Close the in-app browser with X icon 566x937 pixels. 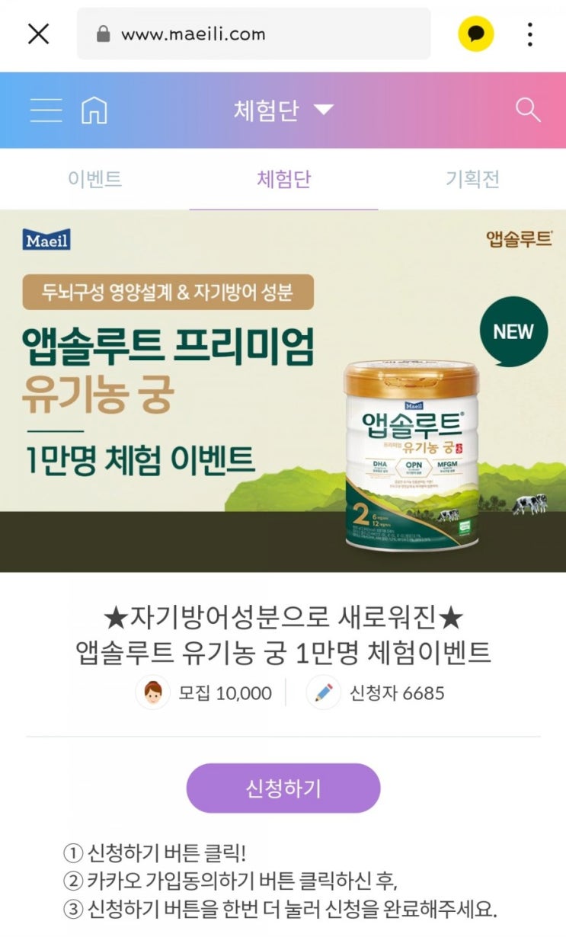pyautogui.click(x=38, y=34)
